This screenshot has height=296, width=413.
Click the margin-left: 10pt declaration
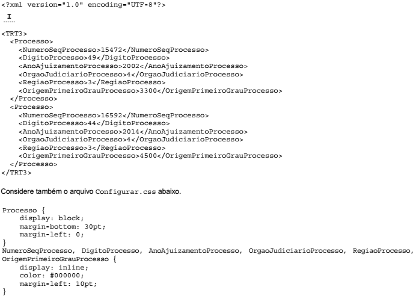click(x=58, y=284)
